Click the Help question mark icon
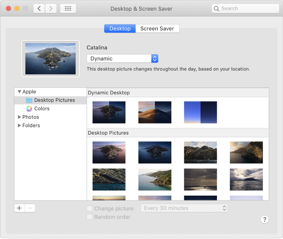Screen dimensions: 283x239 point(264,220)
